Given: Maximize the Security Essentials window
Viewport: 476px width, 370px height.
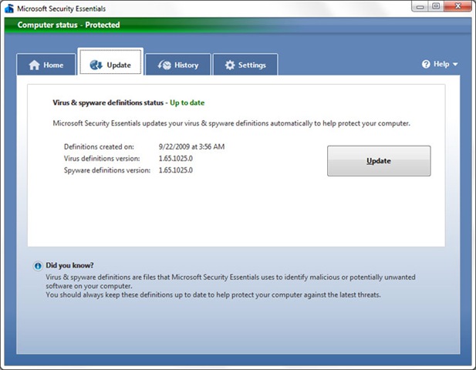Looking at the screenshot, I should pyautogui.click(x=436, y=6).
